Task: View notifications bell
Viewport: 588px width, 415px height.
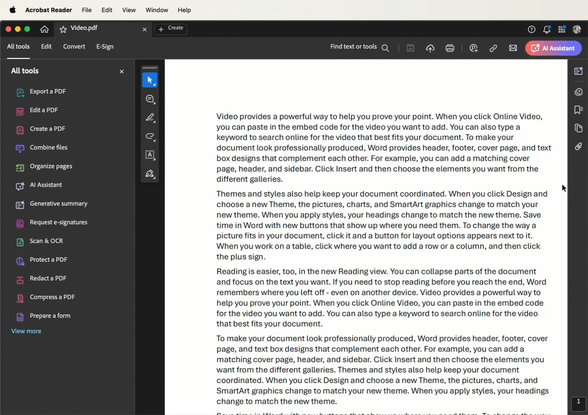Action: pos(546,29)
